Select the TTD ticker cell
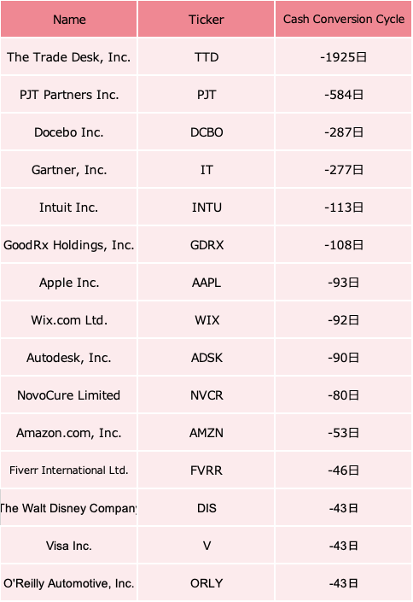The image size is (413, 602). pos(206,57)
